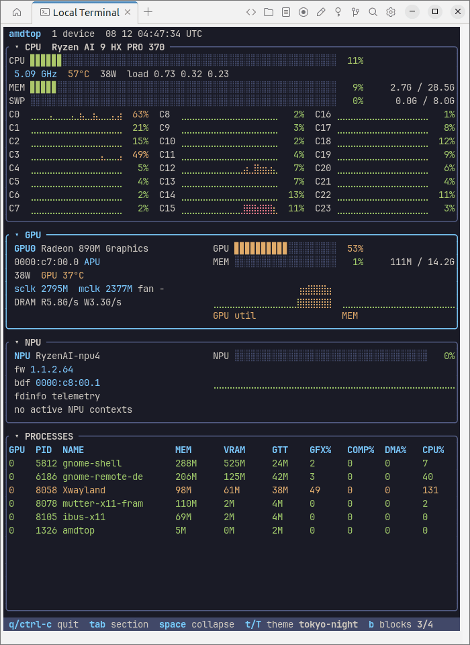This screenshot has height=645, width=470.
Task: Click the amdtop title text
Action: [25, 34]
